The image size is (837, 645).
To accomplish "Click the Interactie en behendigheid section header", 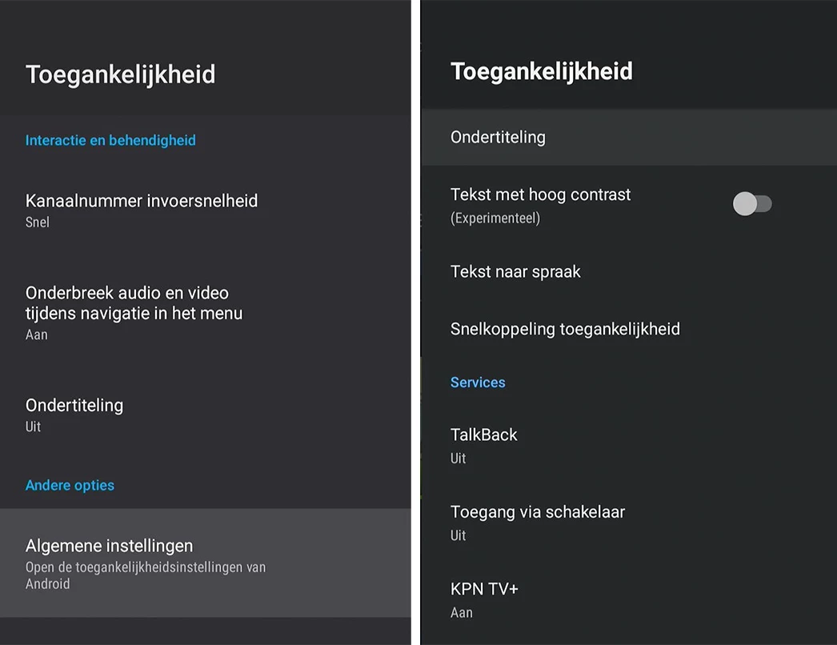I will tap(110, 141).
